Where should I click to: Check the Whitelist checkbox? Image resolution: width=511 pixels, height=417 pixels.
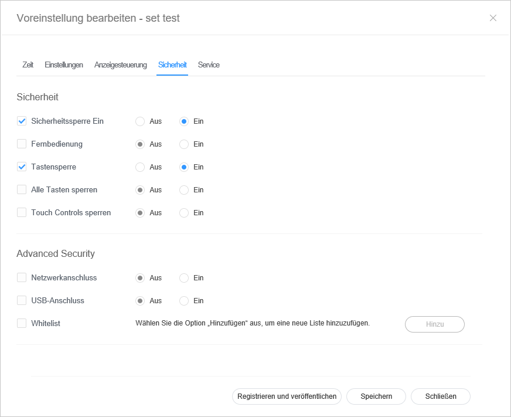[22, 324]
